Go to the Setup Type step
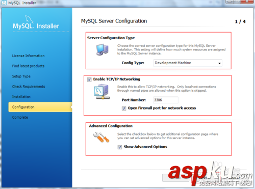Screen dimensions: 255x189 point(21,76)
